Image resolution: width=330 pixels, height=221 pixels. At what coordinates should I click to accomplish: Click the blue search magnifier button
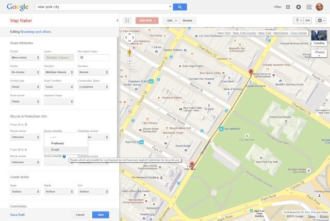[179, 7]
